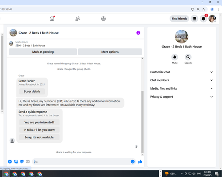222x177 pixels.
Task: Click the second Chrome taskbar icon
Action: coord(15,174)
